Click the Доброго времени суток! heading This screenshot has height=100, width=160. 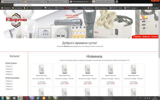pyautogui.click(x=80, y=43)
